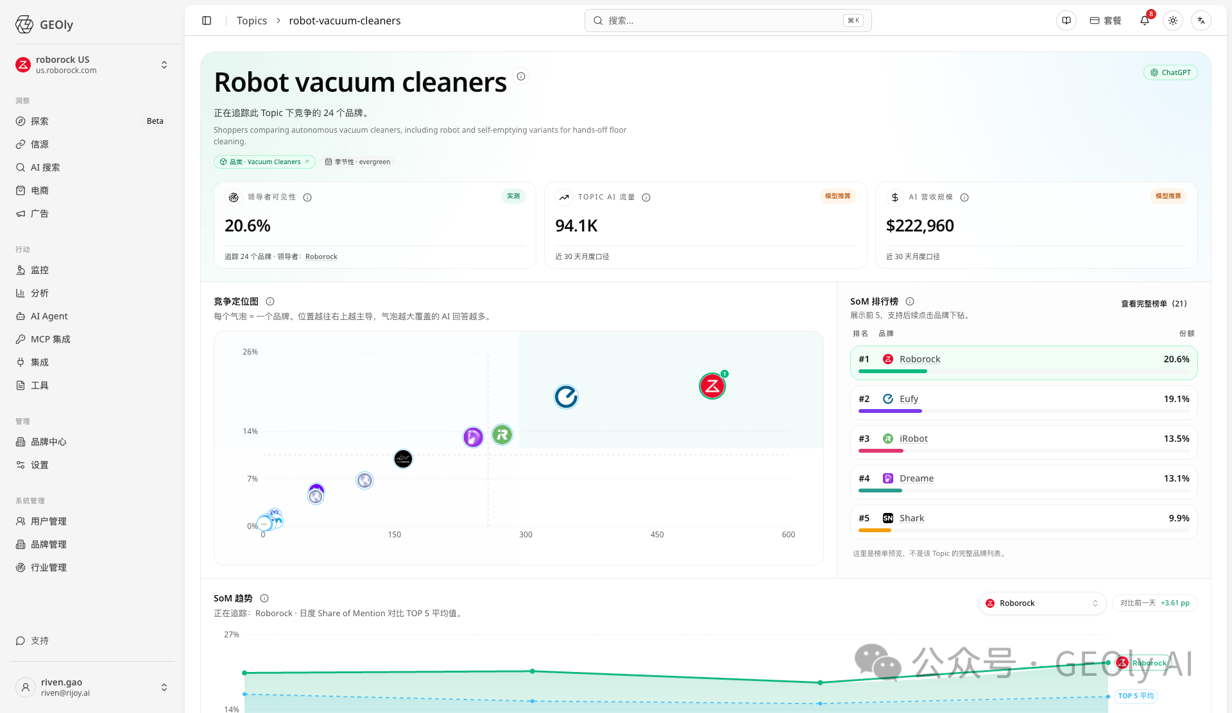Image resolution: width=1232 pixels, height=713 pixels.
Task: Click info icon beside 领导者可见性
Action: (x=307, y=197)
